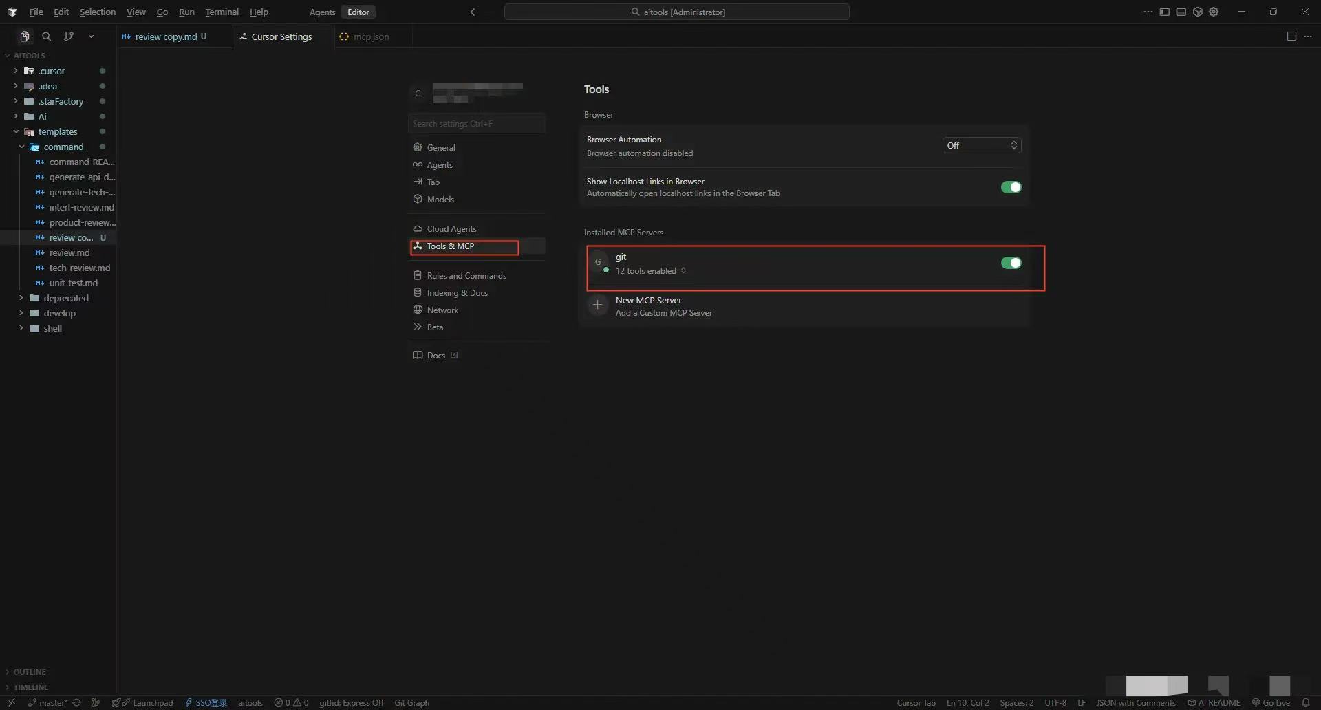Viewport: 1321px width, 710px height.
Task: Open the Terminal menu
Action: click(x=222, y=12)
